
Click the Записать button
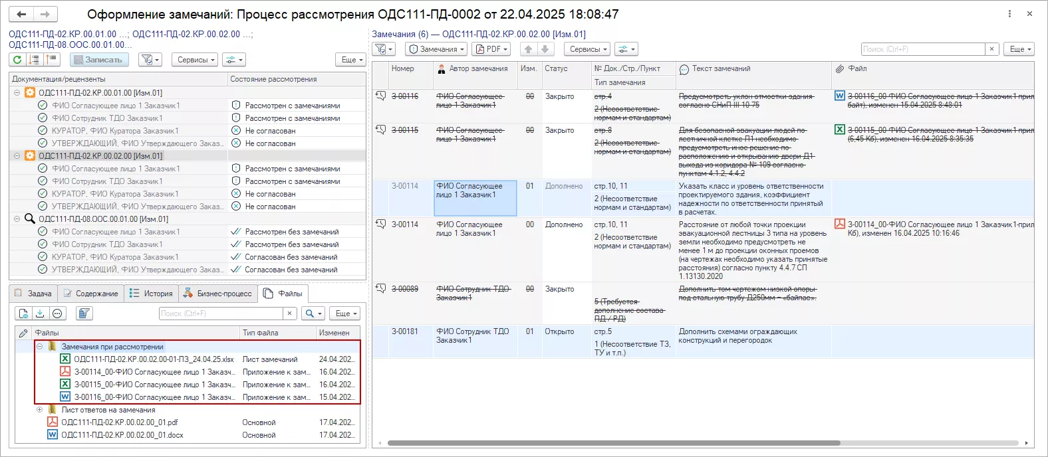click(x=98, y=60)
